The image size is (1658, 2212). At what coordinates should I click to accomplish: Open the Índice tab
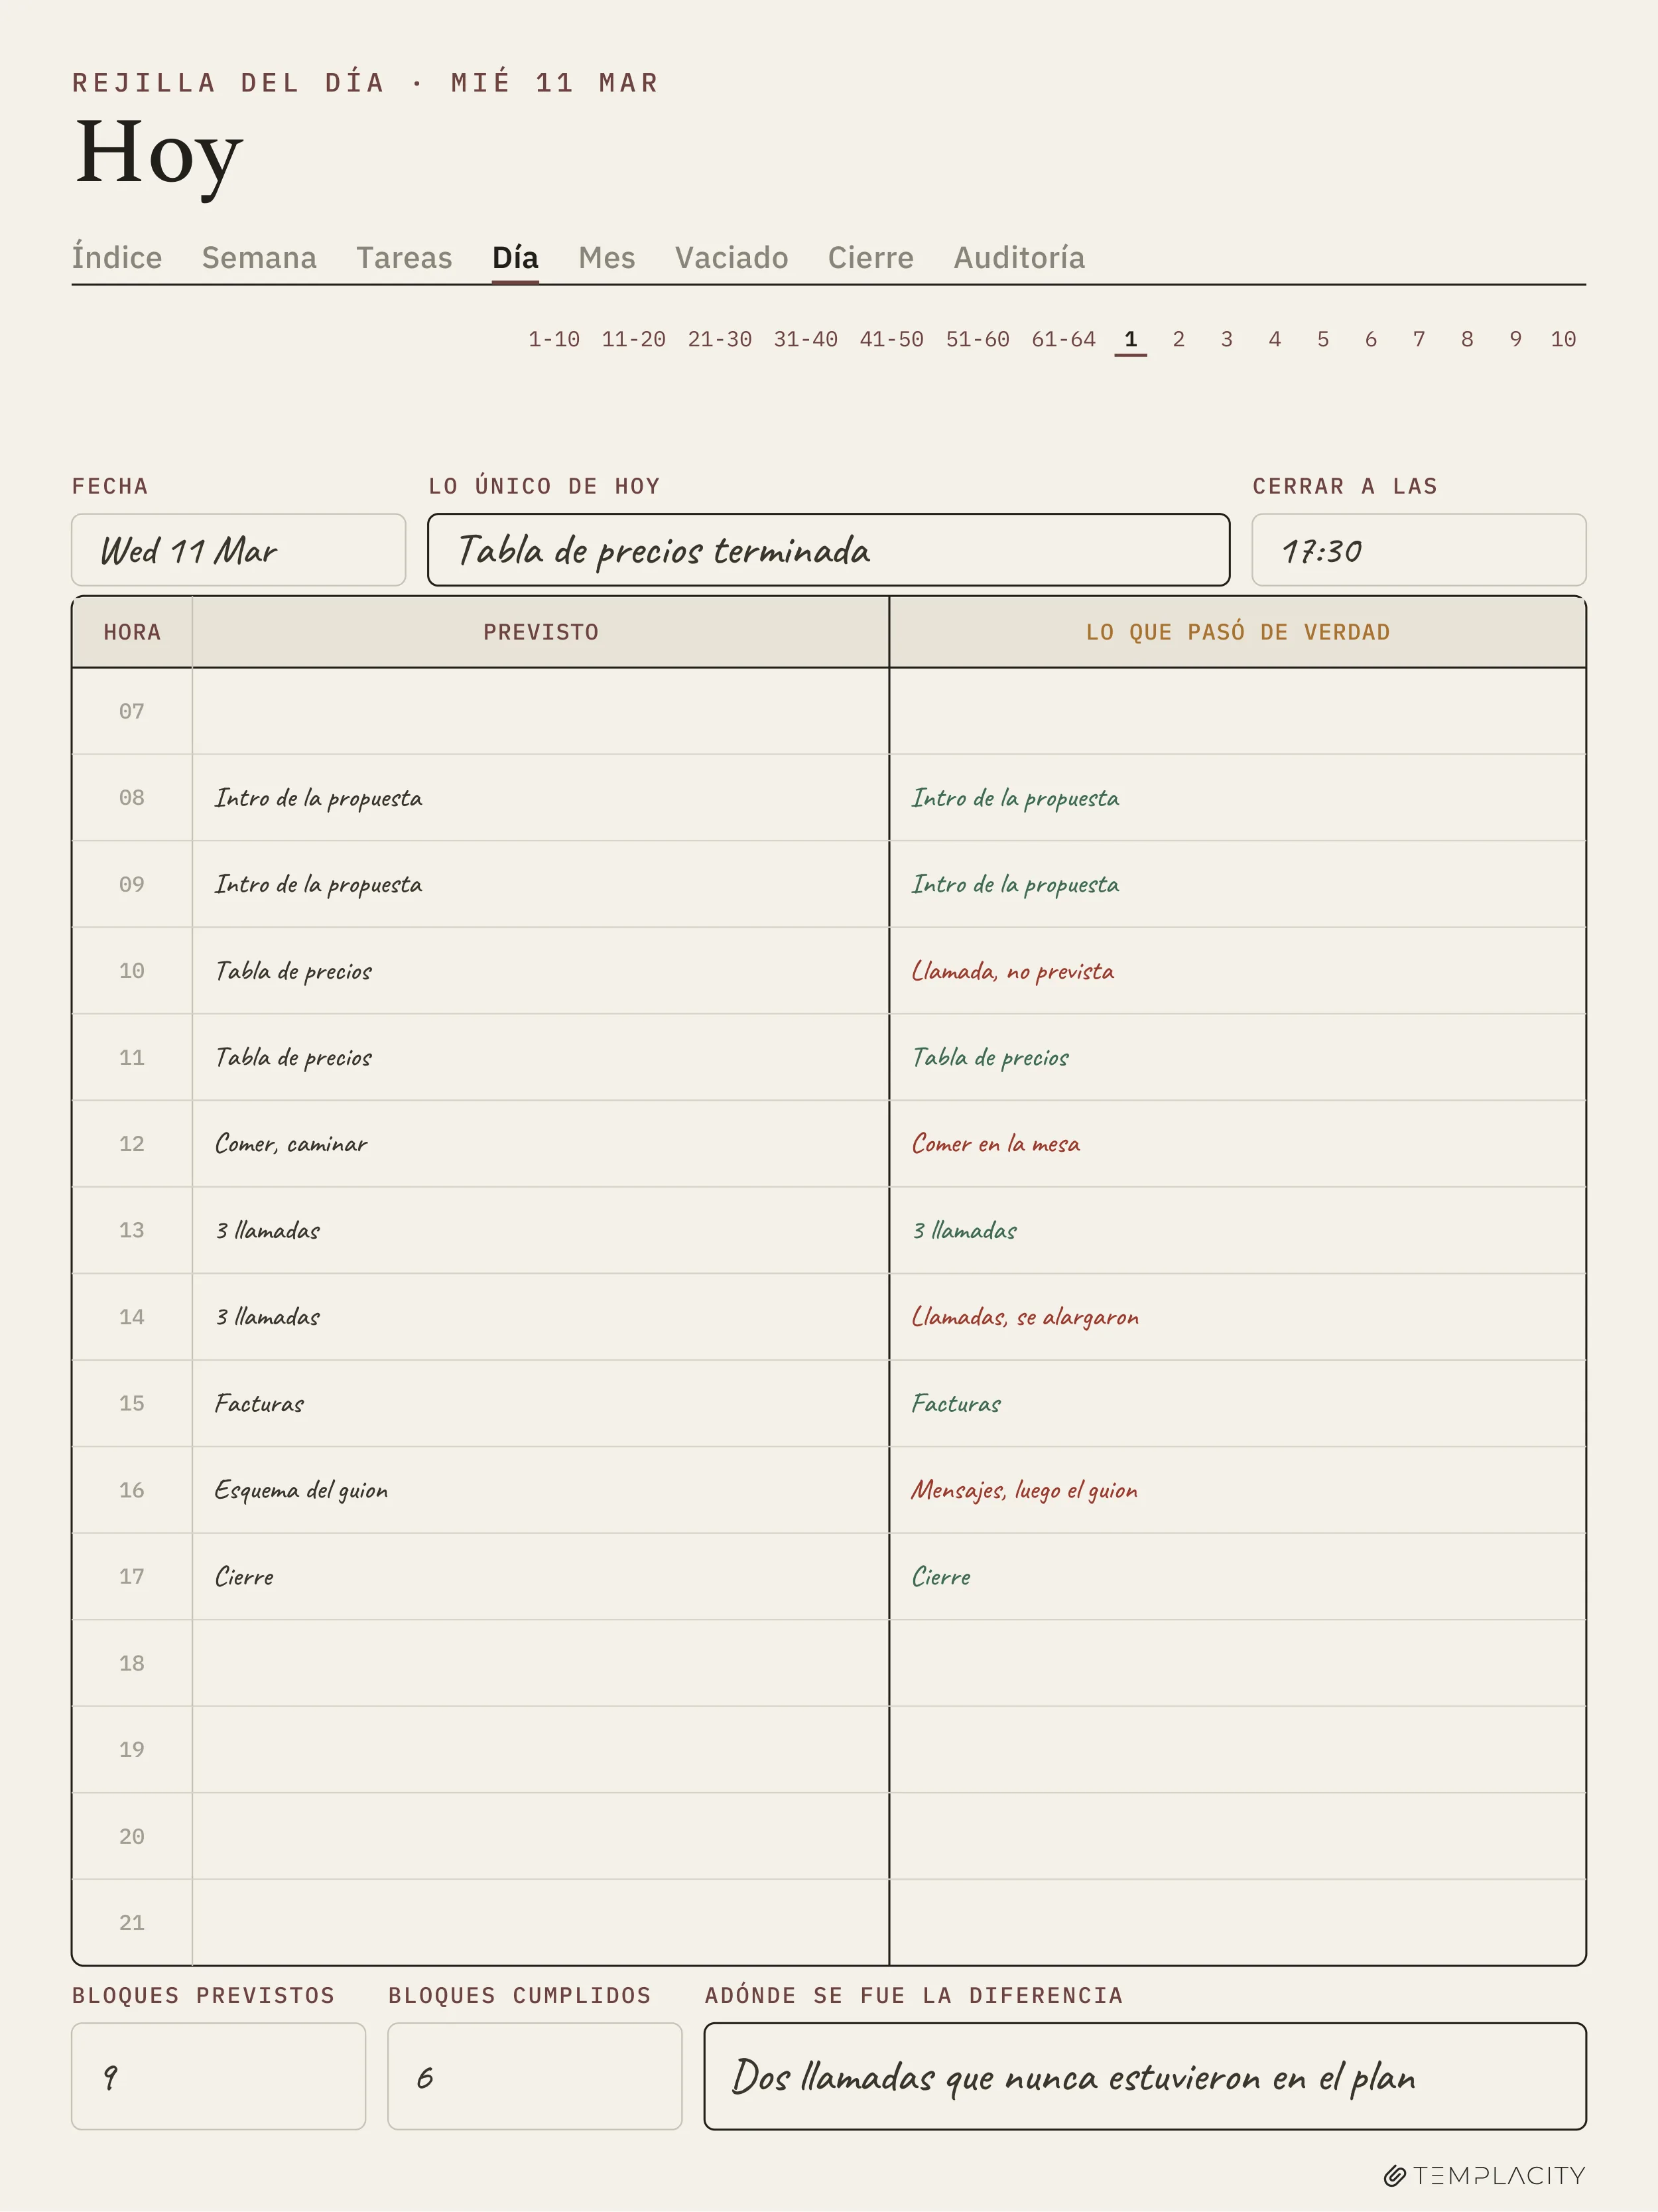point(116,258)
